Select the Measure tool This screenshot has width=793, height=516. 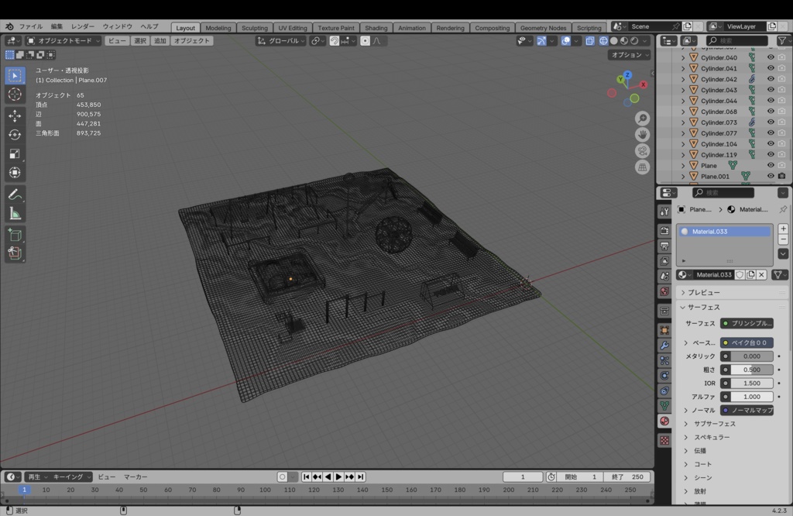[15, 214]
